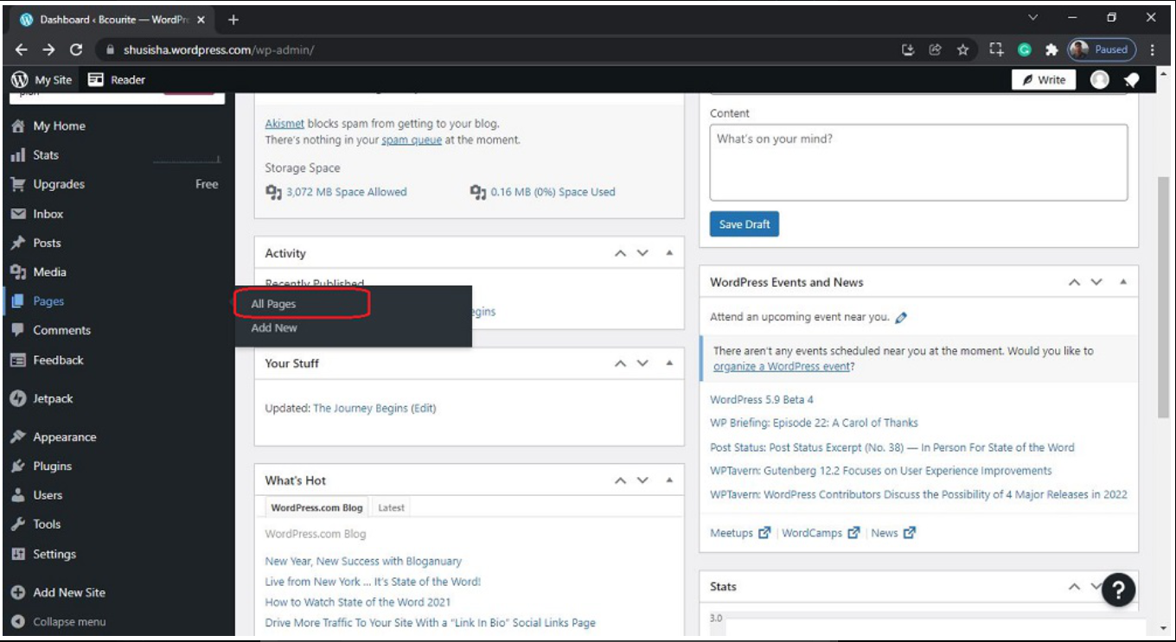Open the browser extensions puzzle icon
This screenshot has height=642, width=1176.
click(x=1051, y=50)
